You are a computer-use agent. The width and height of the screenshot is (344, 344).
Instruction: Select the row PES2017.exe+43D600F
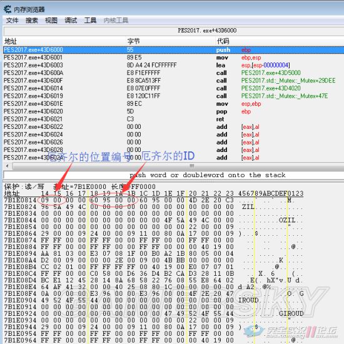pos(173,81)
